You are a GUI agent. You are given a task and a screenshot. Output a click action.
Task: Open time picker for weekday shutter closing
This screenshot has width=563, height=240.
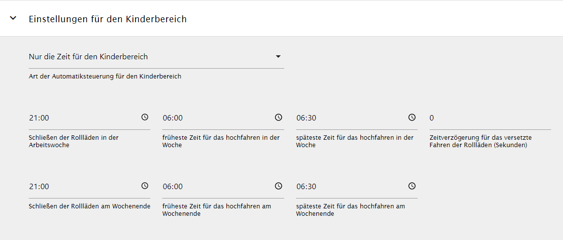coord(144,117)
